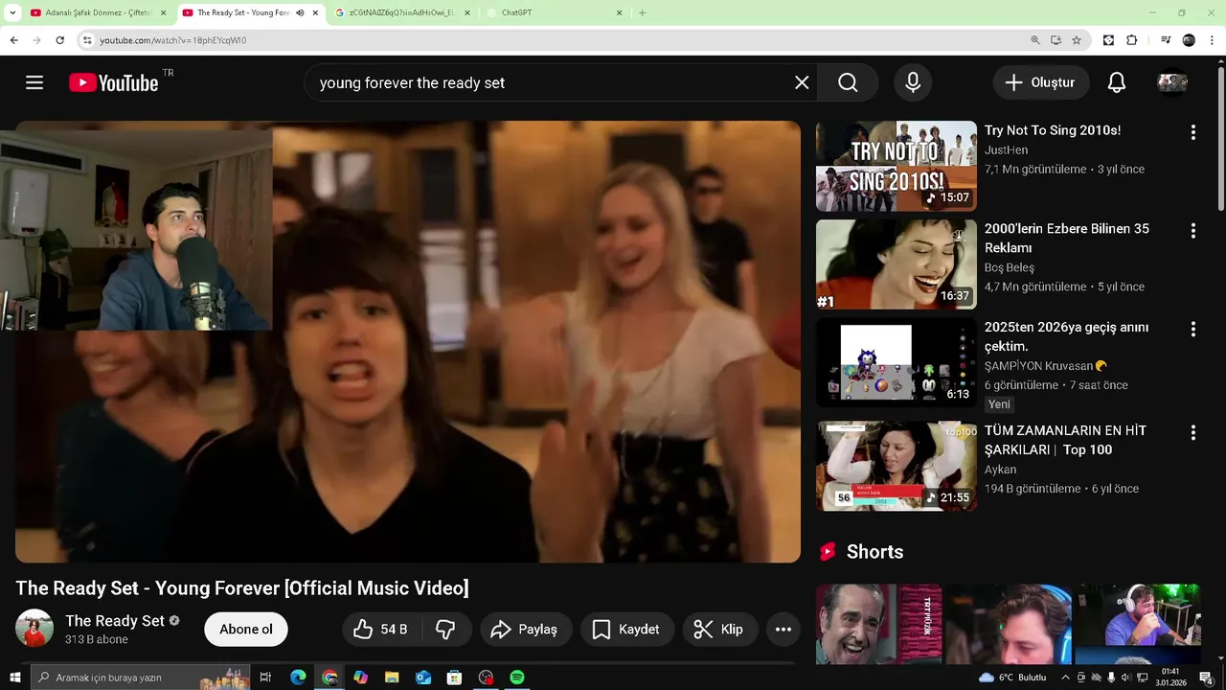Go to YouTube home via the logo
The height and width of the screenshot is (690, 1226).
click(114, 82)
